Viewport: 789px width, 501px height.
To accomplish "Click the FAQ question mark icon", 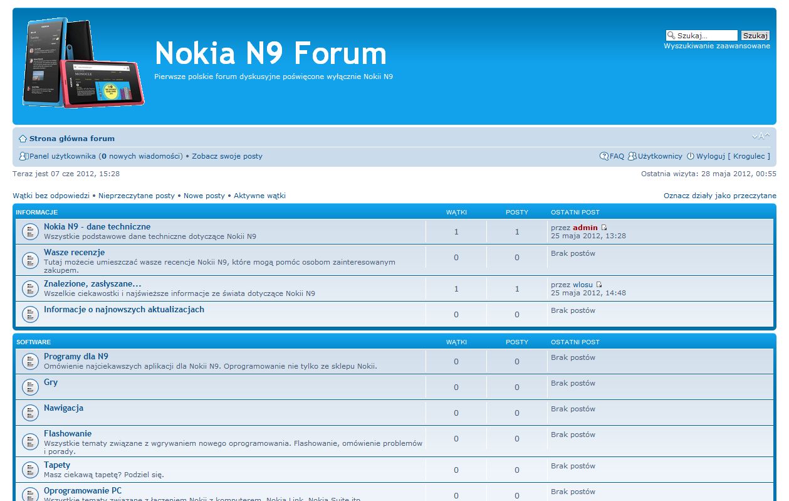I will [604, 156].
